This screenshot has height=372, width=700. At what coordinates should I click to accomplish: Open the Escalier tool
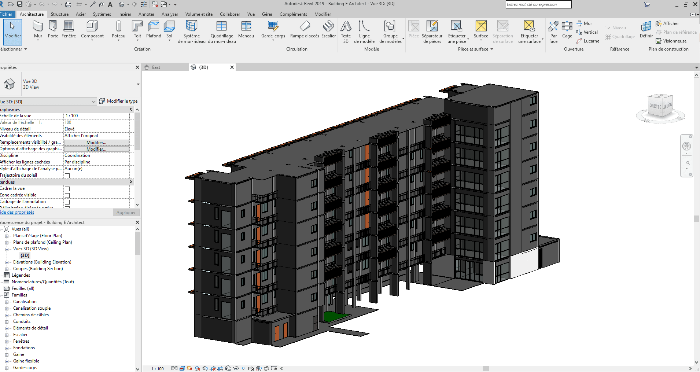(x=328, y=31)
